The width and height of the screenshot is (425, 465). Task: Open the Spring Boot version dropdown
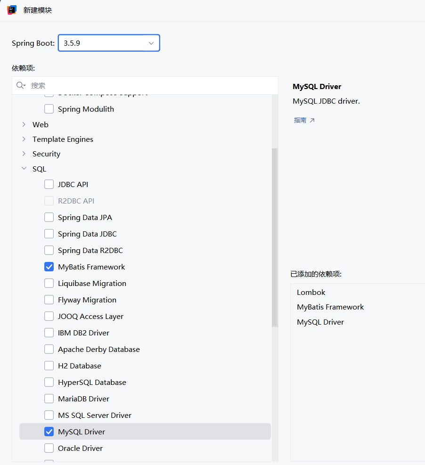point(109,43)
